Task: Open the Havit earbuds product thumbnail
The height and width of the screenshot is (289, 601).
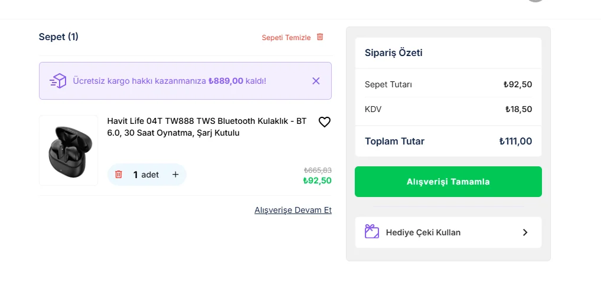Action: click(x=68, y=150)
